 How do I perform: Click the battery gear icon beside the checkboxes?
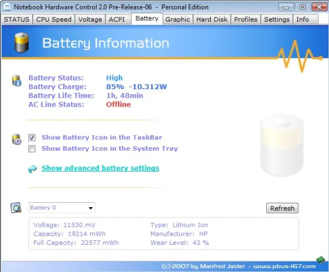click(x=16, y=139)
